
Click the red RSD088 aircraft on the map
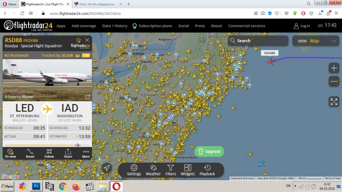pos(271,61)
